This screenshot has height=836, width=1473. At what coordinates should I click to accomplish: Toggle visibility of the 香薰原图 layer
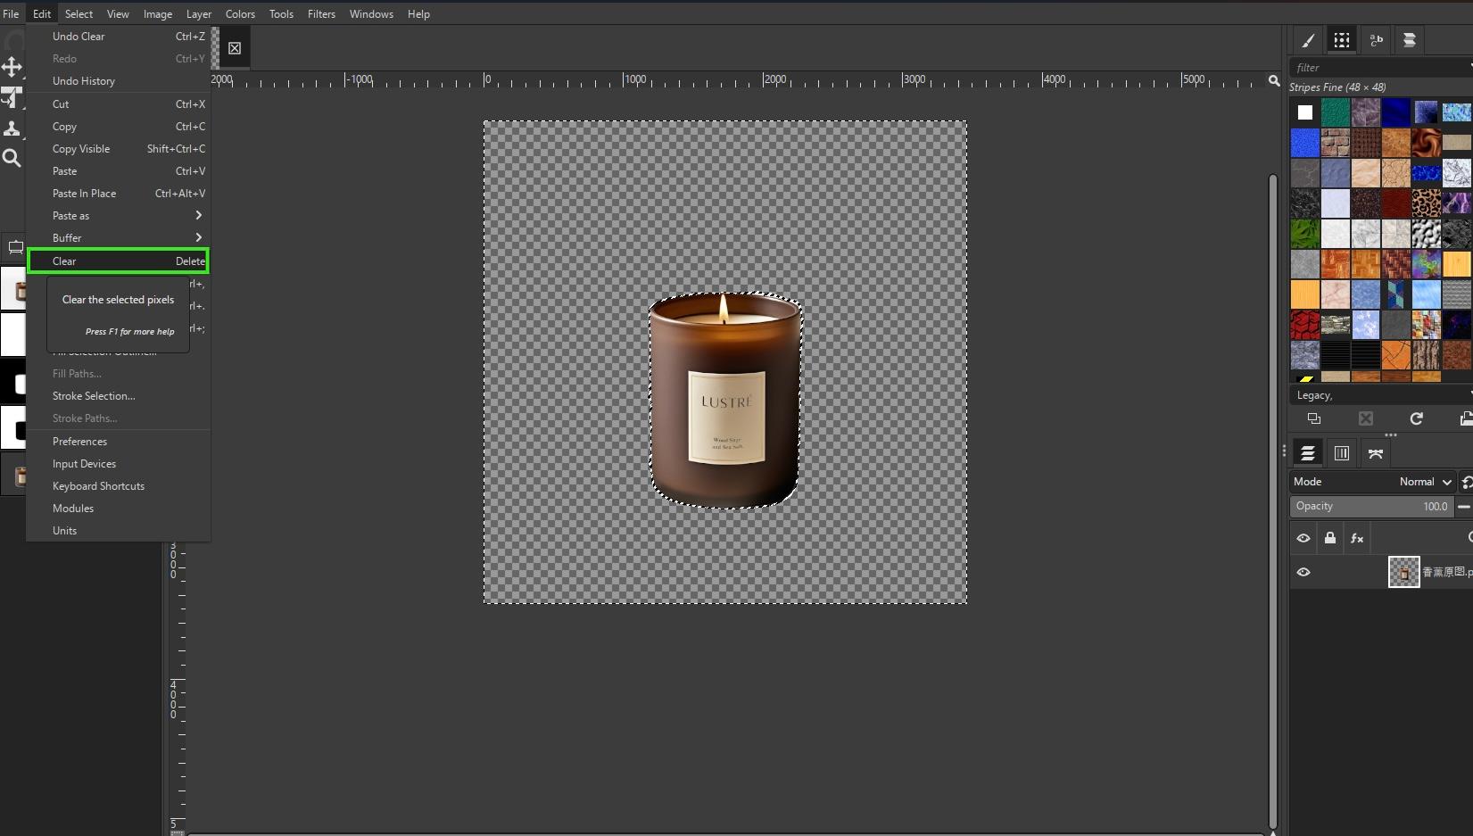pos(1303,572)
